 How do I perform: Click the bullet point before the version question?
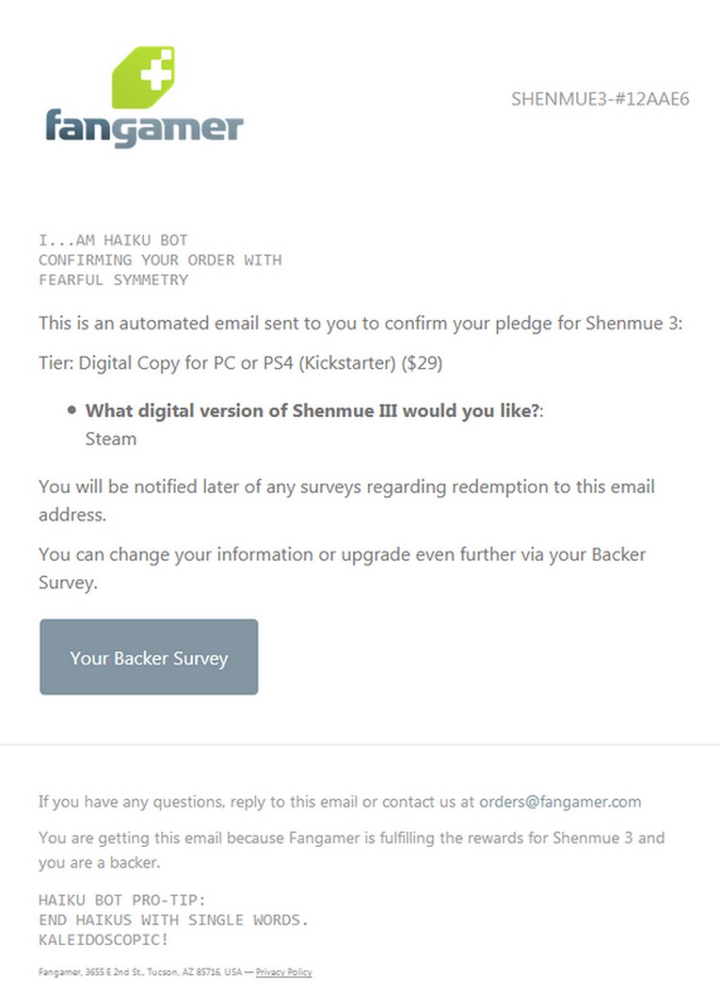point(71,411)
